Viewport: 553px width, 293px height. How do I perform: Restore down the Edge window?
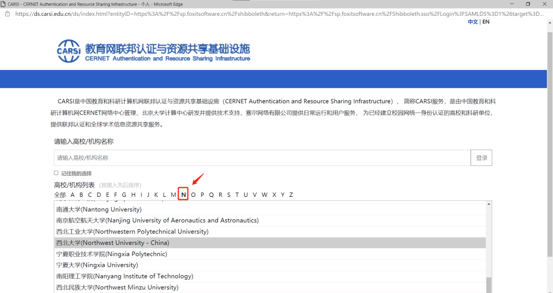point(528,4)
